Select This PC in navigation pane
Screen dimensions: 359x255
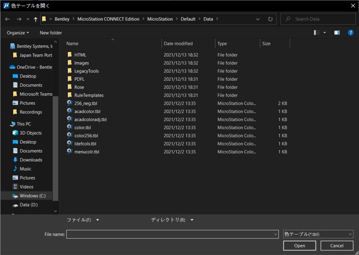click(21, 124)
